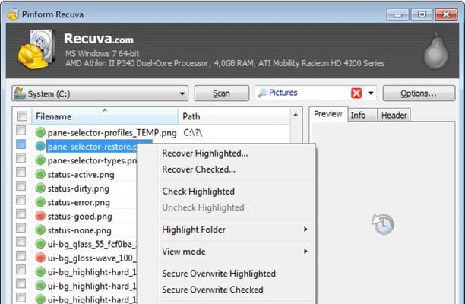Select the status-dirty.png filename
This screenshot has height=304, width=465.
78,188
